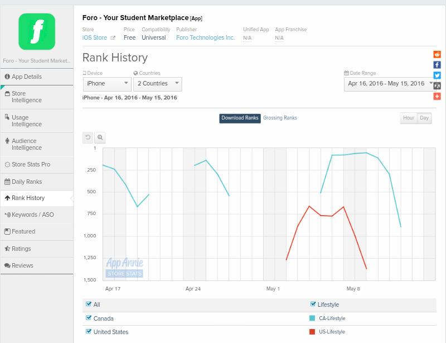Open the iPhone device dropdown
Viewport: 446px width, 343px height.
(x=107, y=84)
